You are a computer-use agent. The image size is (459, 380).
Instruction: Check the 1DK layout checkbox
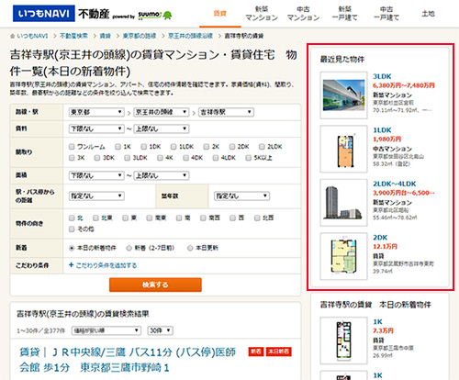(x=144, y=147)
